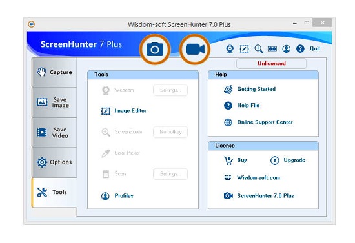Open Scan Settings button

click(170, 174)
